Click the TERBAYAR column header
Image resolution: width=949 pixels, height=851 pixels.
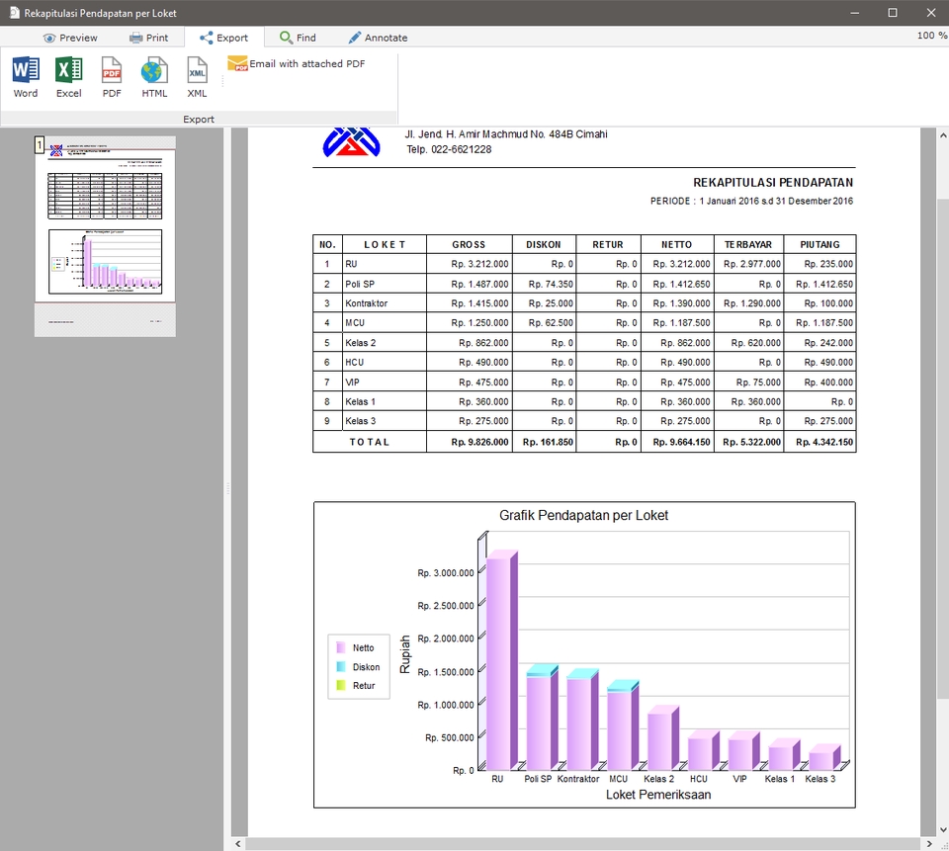(748, 244)
